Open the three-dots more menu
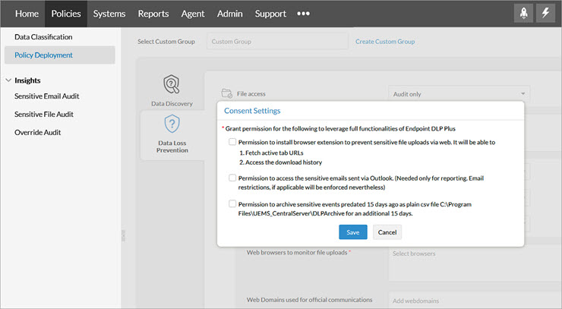This screenshot has width=562, height=309. click(x=303, y=14)
